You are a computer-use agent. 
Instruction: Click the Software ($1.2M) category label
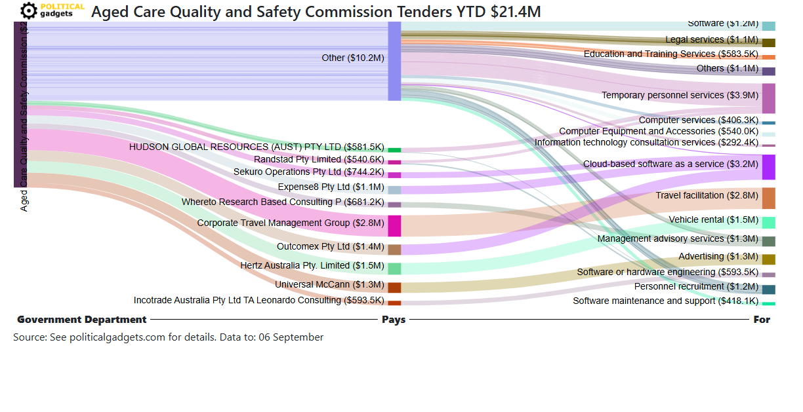(723, 23)
